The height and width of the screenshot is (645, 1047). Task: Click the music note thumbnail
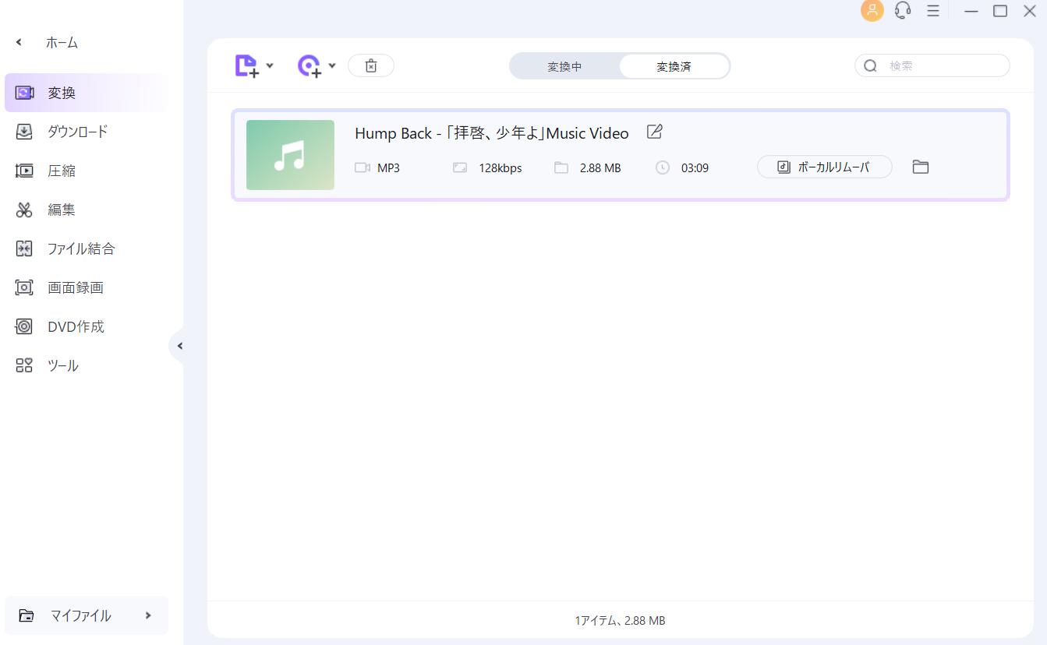pos(290,155)
